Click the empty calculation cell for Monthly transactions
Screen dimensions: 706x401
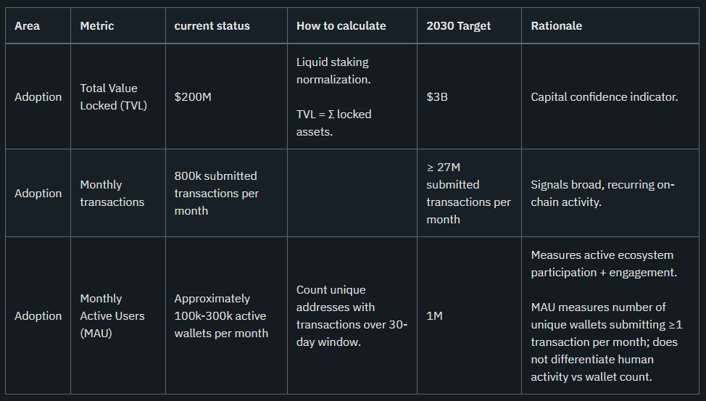click(352, 193)
